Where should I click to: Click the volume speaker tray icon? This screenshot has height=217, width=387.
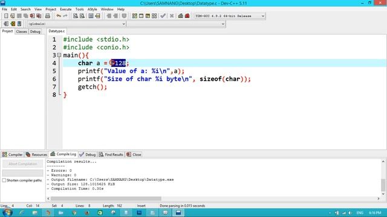tap(350, 213)
